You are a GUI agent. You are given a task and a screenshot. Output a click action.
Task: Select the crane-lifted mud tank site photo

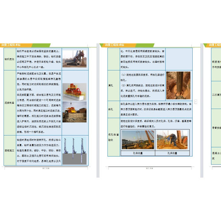(74, 112)
